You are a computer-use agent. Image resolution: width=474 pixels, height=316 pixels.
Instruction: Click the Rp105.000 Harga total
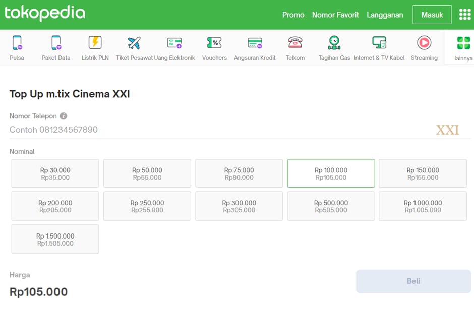click(39, 292)
